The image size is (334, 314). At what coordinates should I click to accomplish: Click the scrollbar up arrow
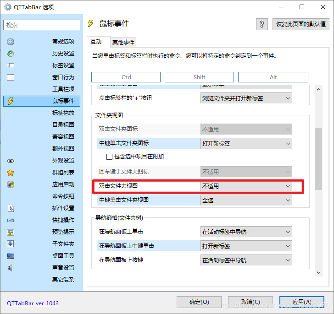[319, 89]
